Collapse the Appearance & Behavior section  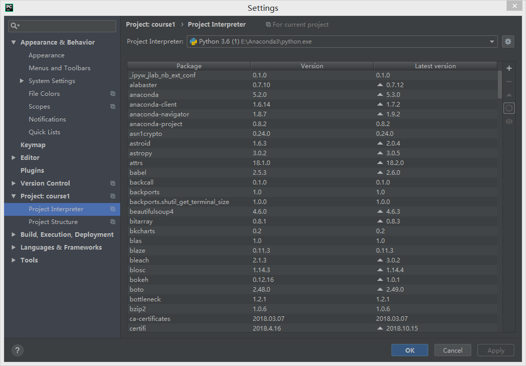point(14,43)
